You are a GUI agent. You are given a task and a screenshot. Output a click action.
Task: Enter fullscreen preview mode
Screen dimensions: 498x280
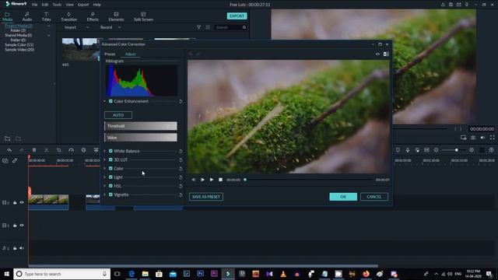pos(493,138)
